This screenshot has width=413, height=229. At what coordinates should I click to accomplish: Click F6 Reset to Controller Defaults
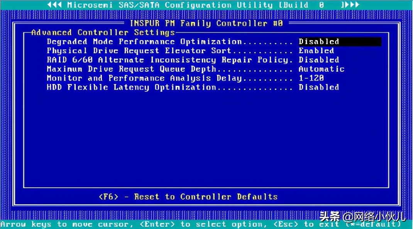tap(188, 197)
